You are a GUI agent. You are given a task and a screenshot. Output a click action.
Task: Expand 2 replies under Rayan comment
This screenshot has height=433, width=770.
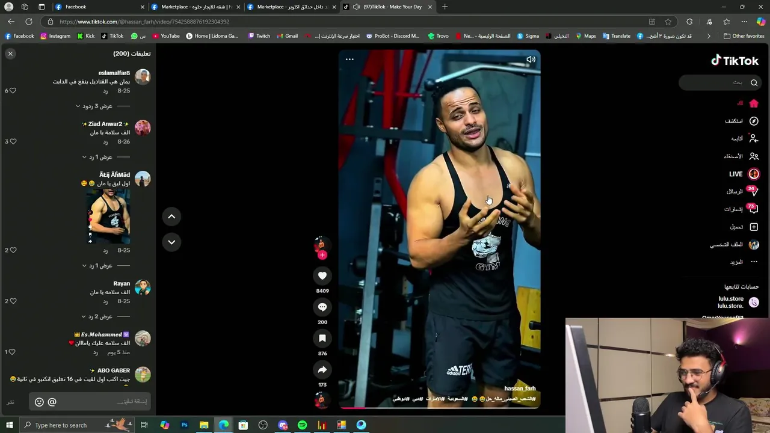pyautogui.click(x=97, y=316)
